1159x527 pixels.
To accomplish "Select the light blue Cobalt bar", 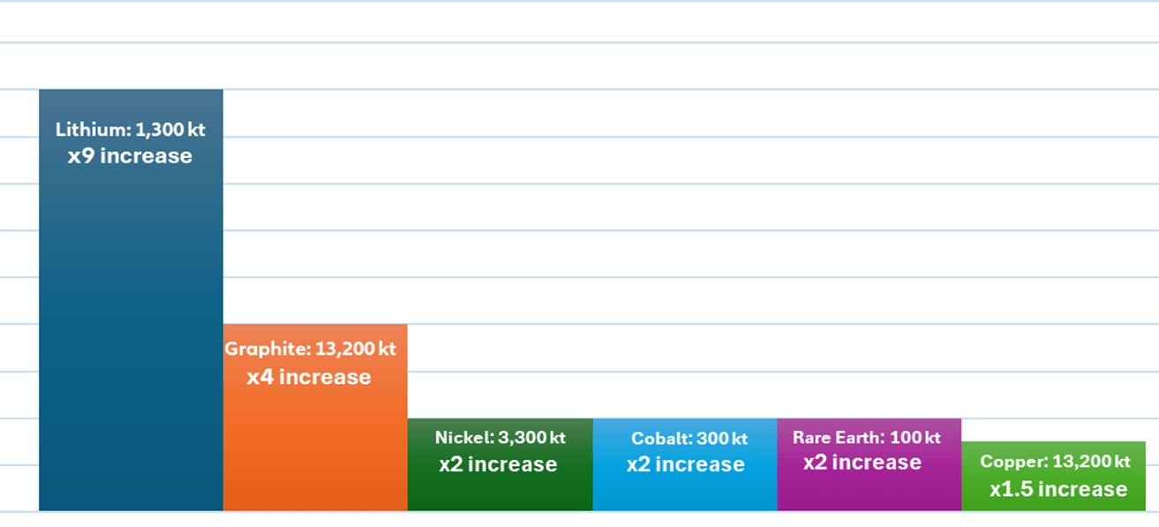I will pyautogui.click(x=684, y=493).
